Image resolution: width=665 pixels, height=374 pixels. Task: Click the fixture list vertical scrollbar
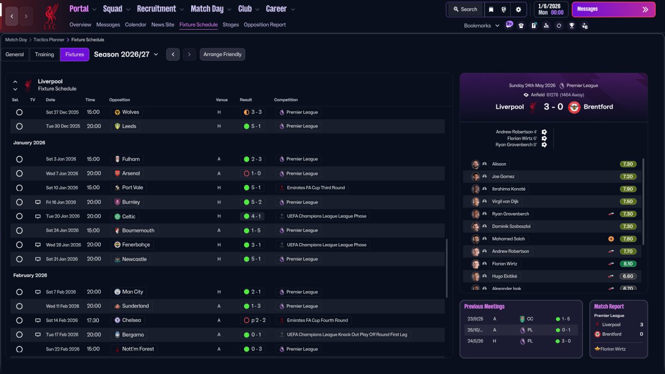[446, 268]
